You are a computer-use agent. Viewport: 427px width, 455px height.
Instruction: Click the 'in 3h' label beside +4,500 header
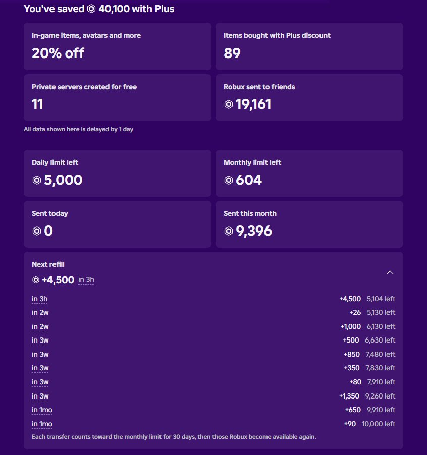[86, 280]
